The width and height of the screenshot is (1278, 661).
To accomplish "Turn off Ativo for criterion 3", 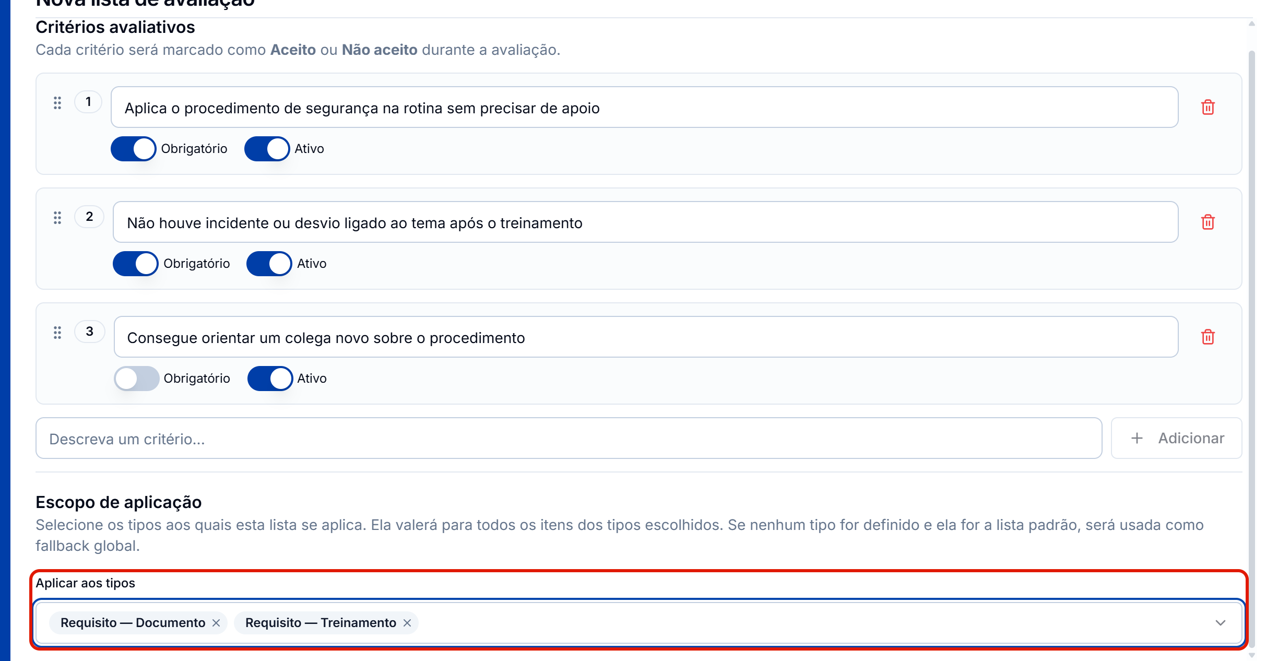I will [270, 379].
